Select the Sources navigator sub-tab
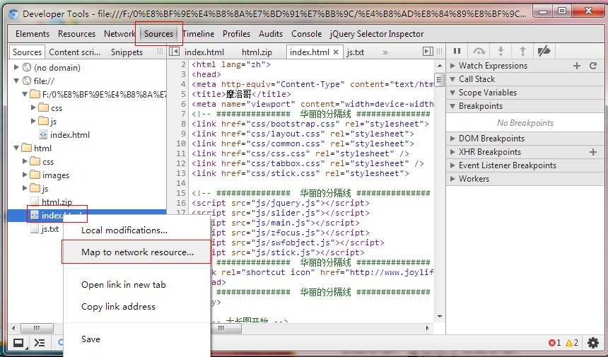Screen dimensions: 608x357 pyautogui.click(x=27, y=52)
